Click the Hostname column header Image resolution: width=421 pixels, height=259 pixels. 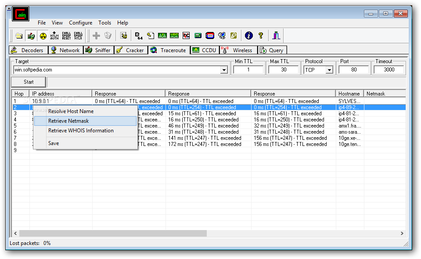(x=349, y=94)
